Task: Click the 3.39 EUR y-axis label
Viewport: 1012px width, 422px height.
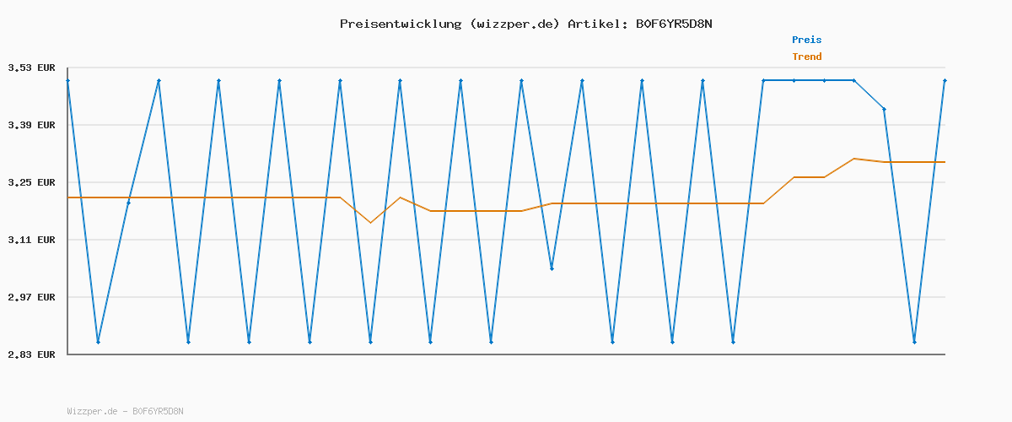Action: coord(31,125)
